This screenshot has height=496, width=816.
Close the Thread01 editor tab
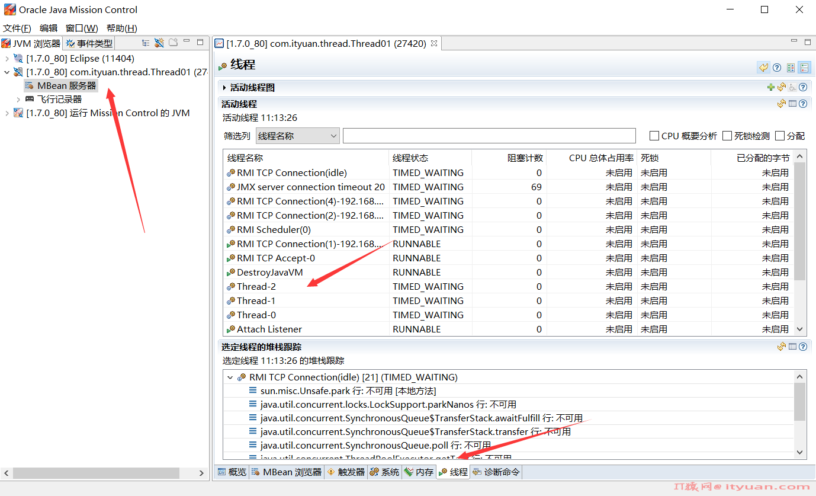pyautogui.click(x=433, y=43)
